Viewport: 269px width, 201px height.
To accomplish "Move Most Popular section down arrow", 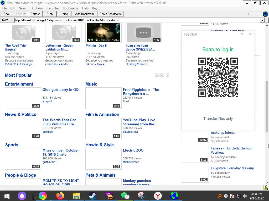I will (x=162, y=75).
